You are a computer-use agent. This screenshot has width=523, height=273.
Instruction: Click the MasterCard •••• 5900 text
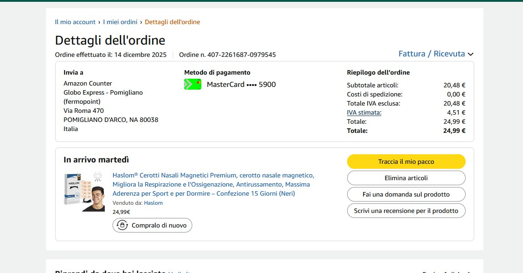241,84
